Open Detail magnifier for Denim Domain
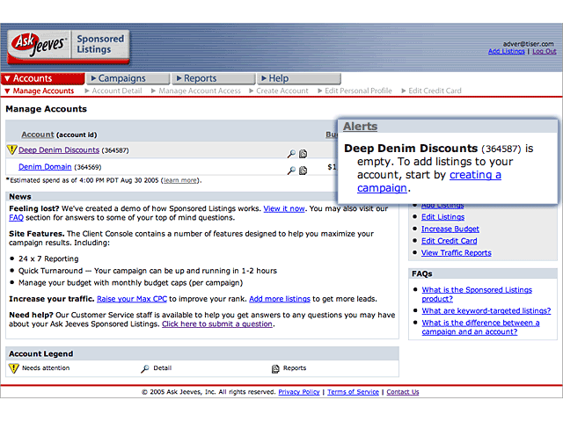563x422 pixels. click(x=291, y=171)
